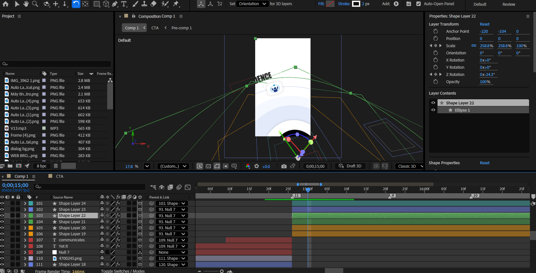
Task: Hide Shape Layer 24 in timeline
Action: (x=2, y=203)
